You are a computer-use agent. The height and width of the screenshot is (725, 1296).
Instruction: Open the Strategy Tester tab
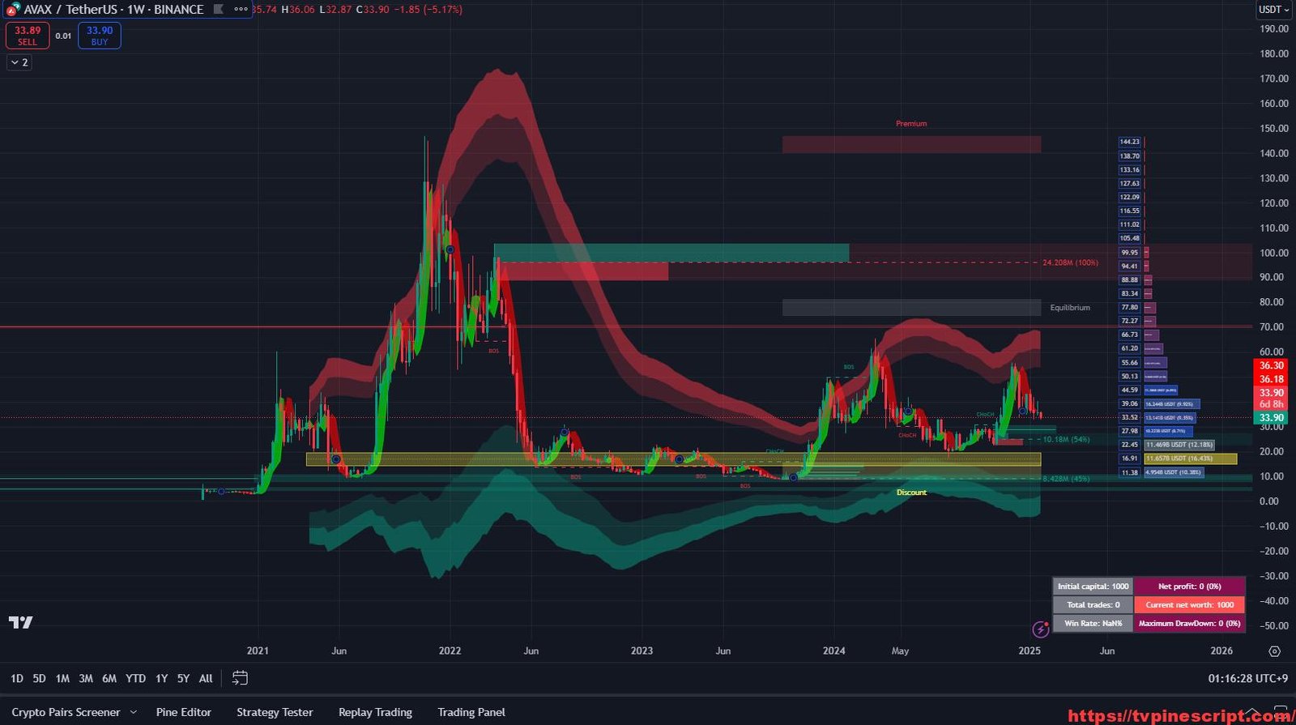click(275, 713)
